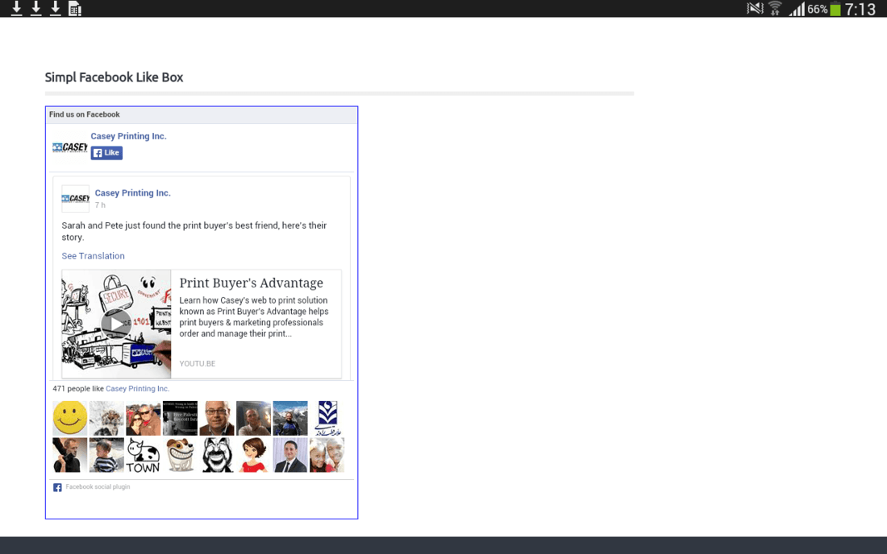The height and width of the screenshot is (554, 887).
Task: Tap the third download notification icon
Action: 55,9
